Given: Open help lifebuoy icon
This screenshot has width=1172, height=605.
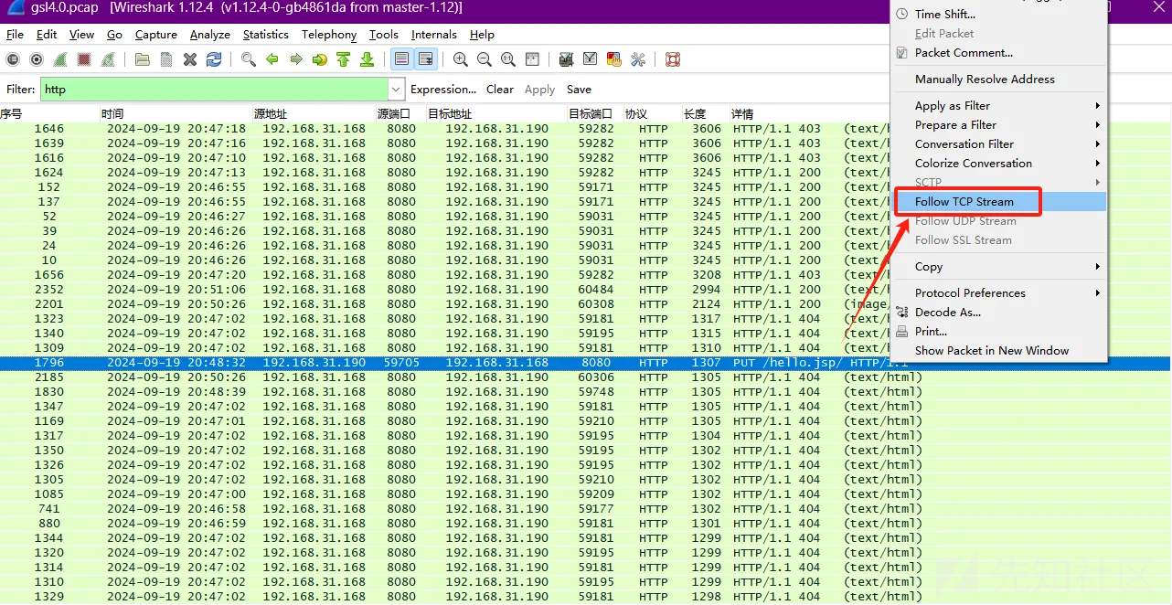Looking at the screenshot, I should point(673,59).
